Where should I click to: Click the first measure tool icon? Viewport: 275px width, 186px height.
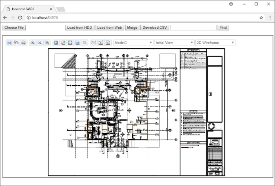(94, 43)
